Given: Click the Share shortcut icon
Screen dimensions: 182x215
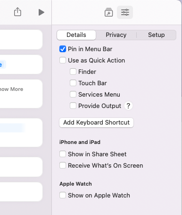Looking at the screenshot, I should click(17, 12).
